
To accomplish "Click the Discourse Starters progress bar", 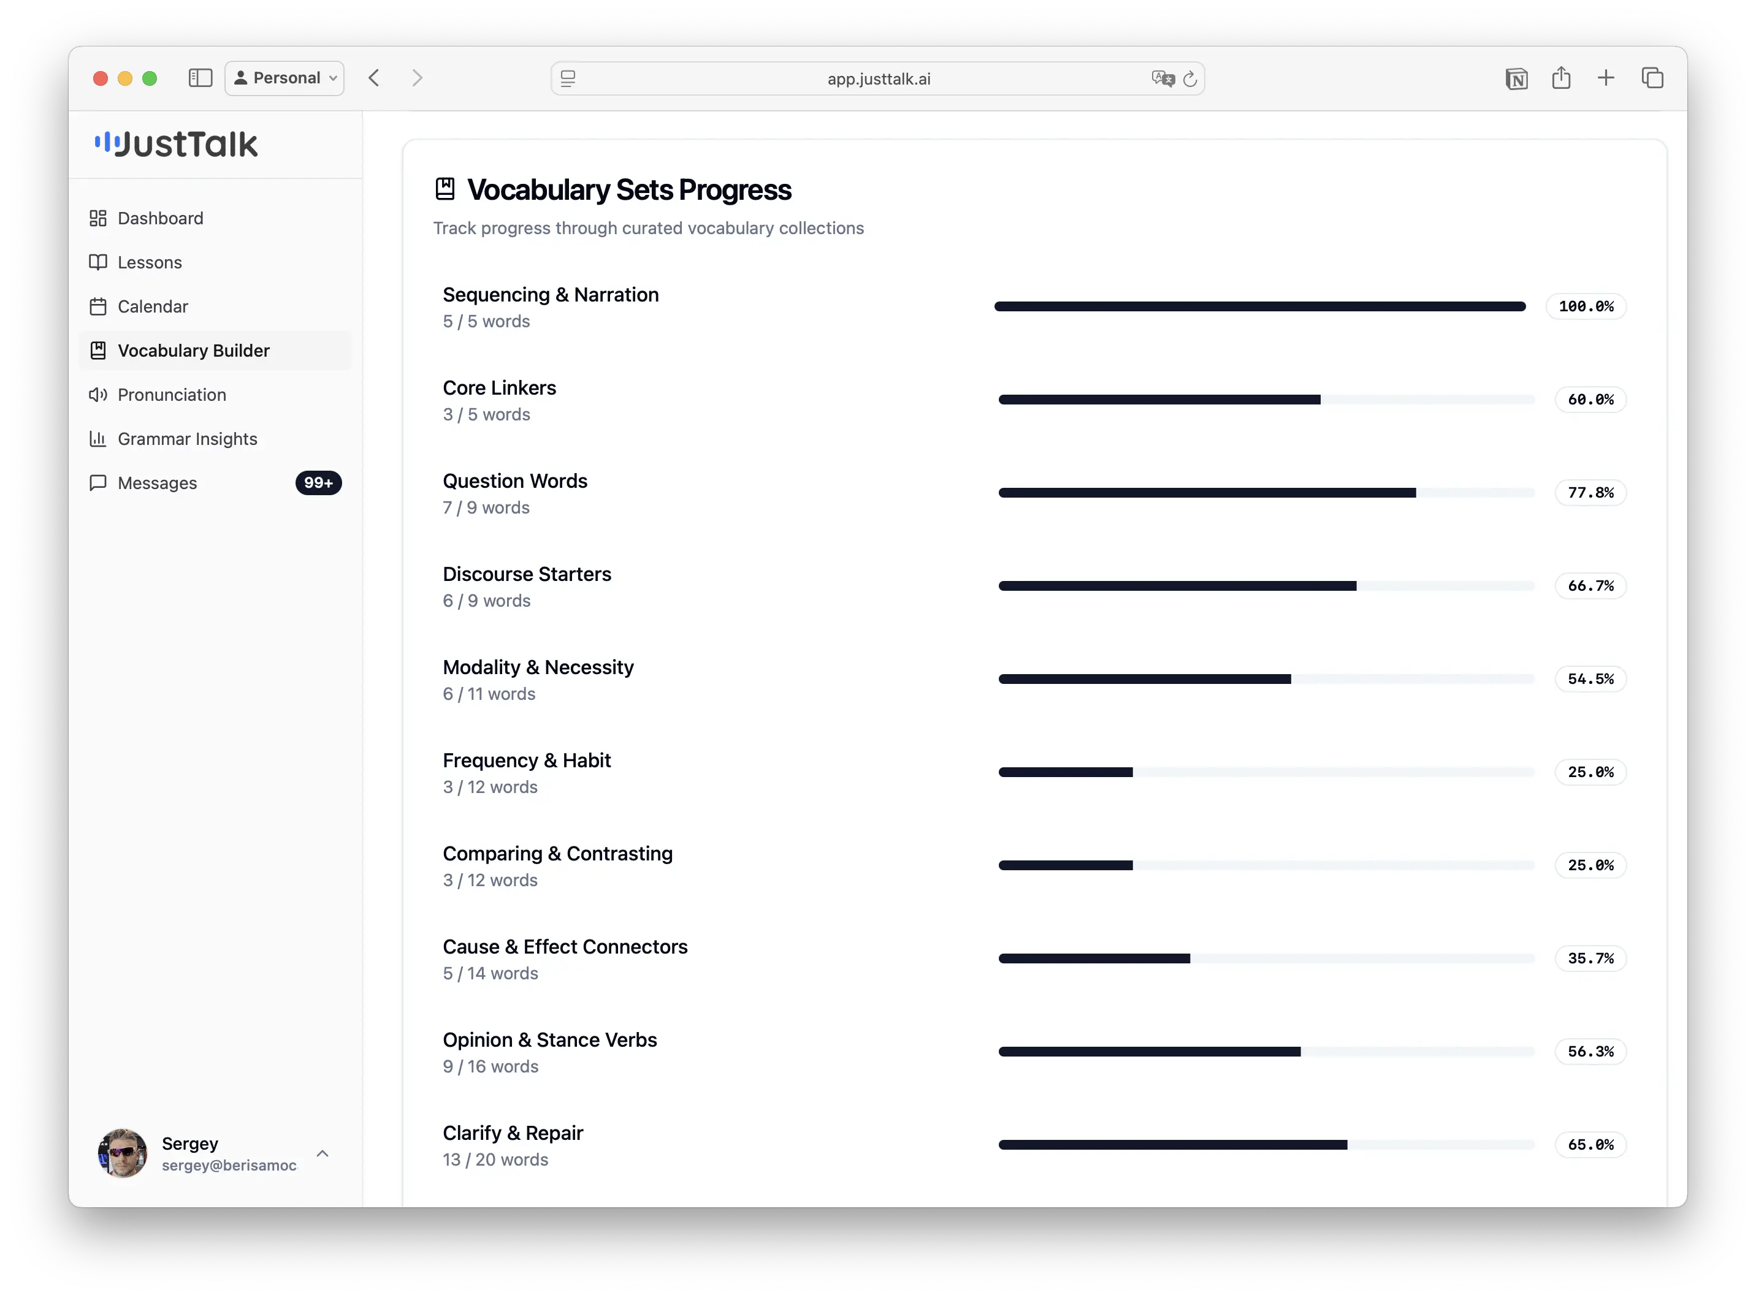I will 1265,585.
